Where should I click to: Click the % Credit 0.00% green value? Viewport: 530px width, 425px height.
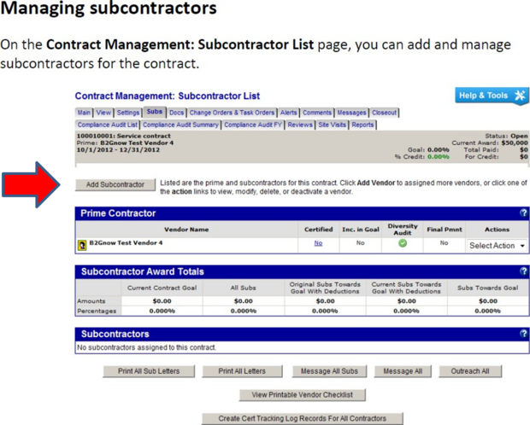click(439, 157)
